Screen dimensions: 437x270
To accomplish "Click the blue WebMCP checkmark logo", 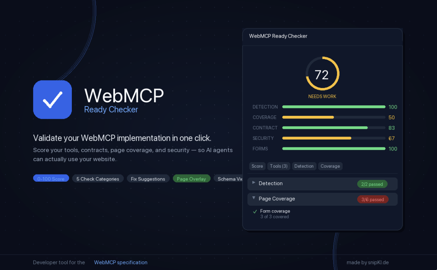I will (52, 100).
